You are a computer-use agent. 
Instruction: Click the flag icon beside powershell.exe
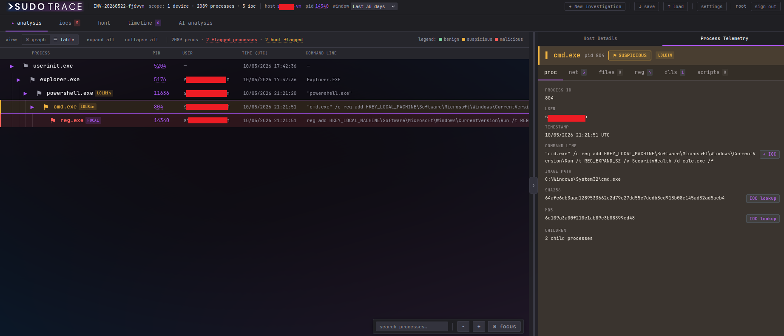pyautogui.click(x=39, y=93)
